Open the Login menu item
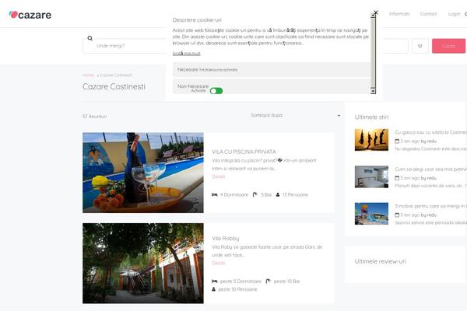 point(454,14)
